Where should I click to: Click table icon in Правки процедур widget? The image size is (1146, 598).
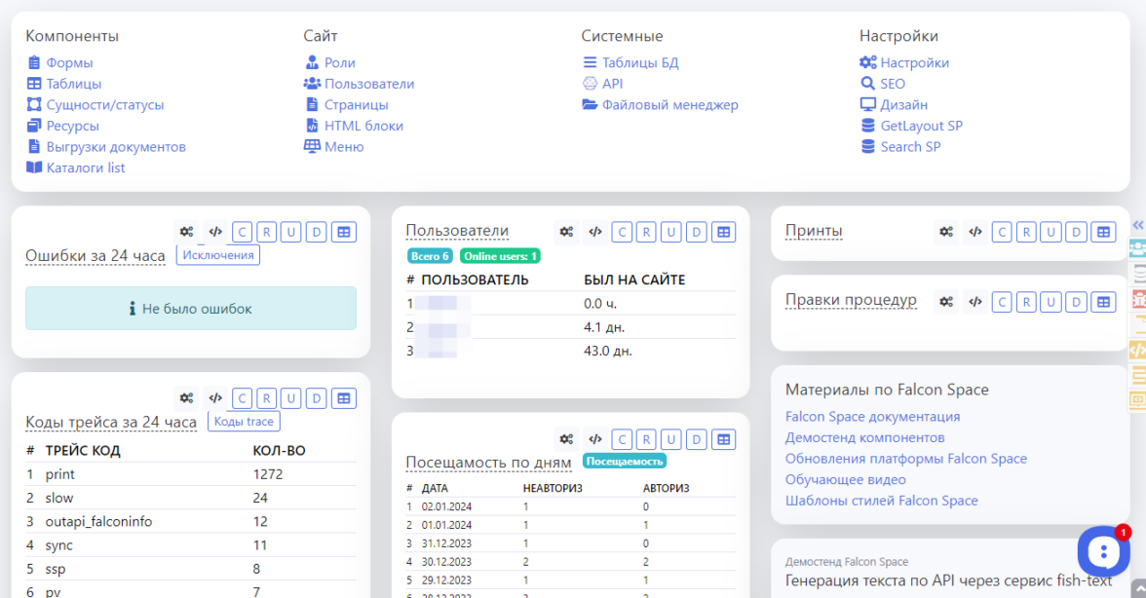1102,302
